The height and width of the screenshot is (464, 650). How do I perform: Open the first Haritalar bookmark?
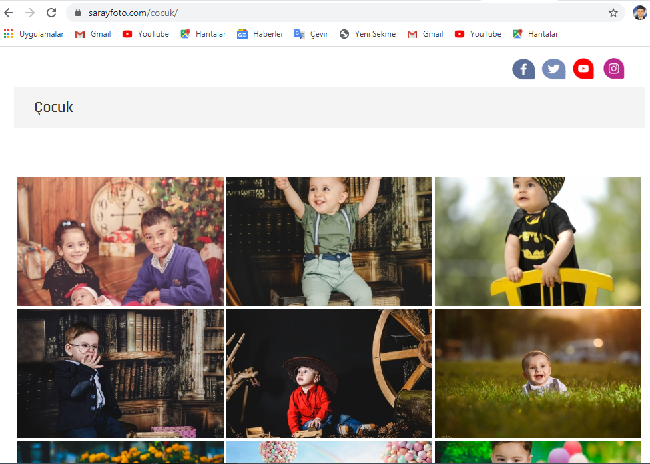(203, 34)
